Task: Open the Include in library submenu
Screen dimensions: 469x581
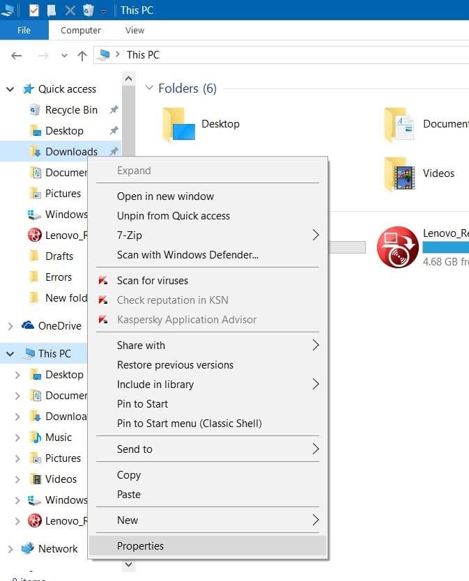Action: (x=208, y=385)
